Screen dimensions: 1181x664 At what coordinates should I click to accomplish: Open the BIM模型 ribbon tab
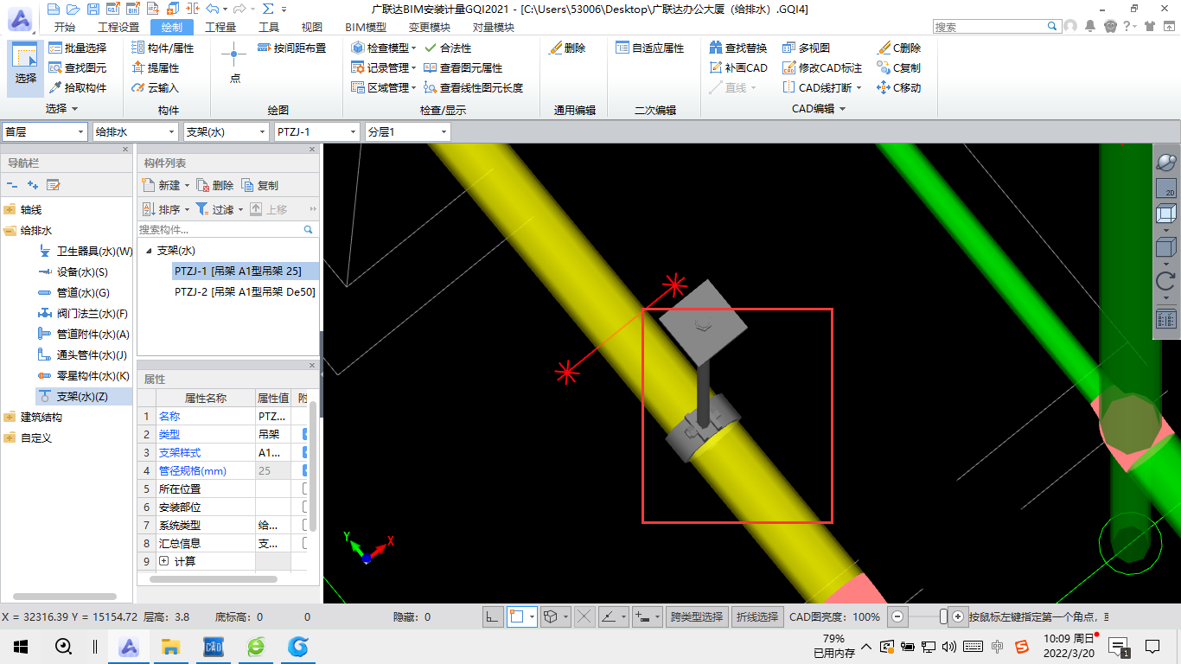366,27
